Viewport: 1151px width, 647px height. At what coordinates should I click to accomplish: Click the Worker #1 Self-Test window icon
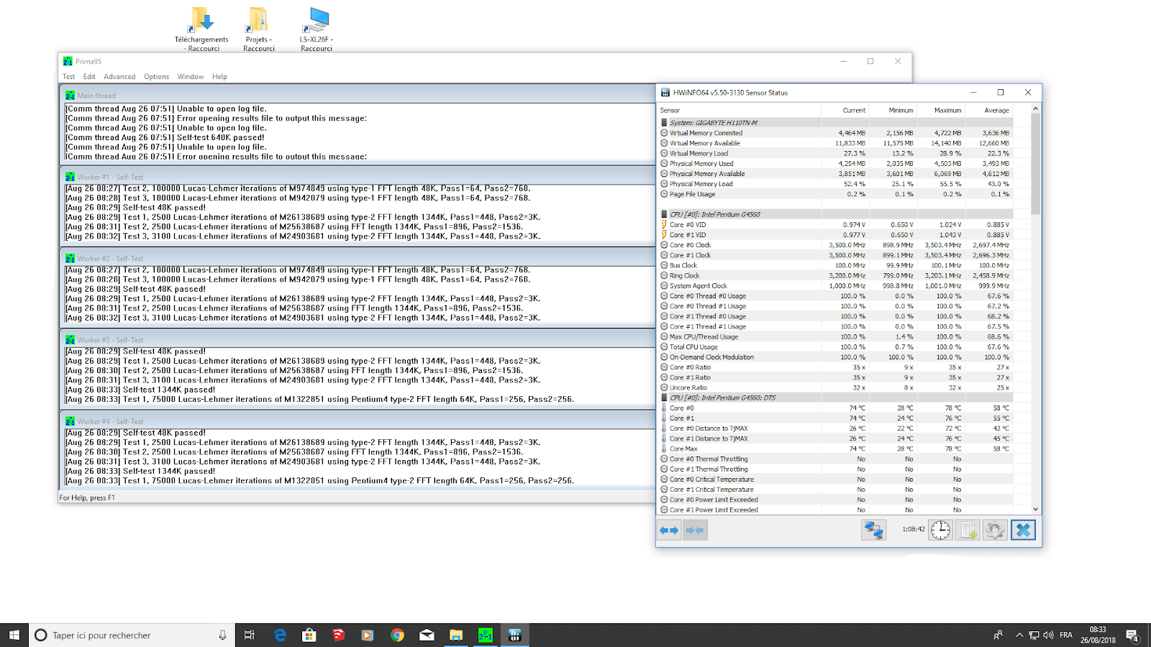(x=70, y=177)
